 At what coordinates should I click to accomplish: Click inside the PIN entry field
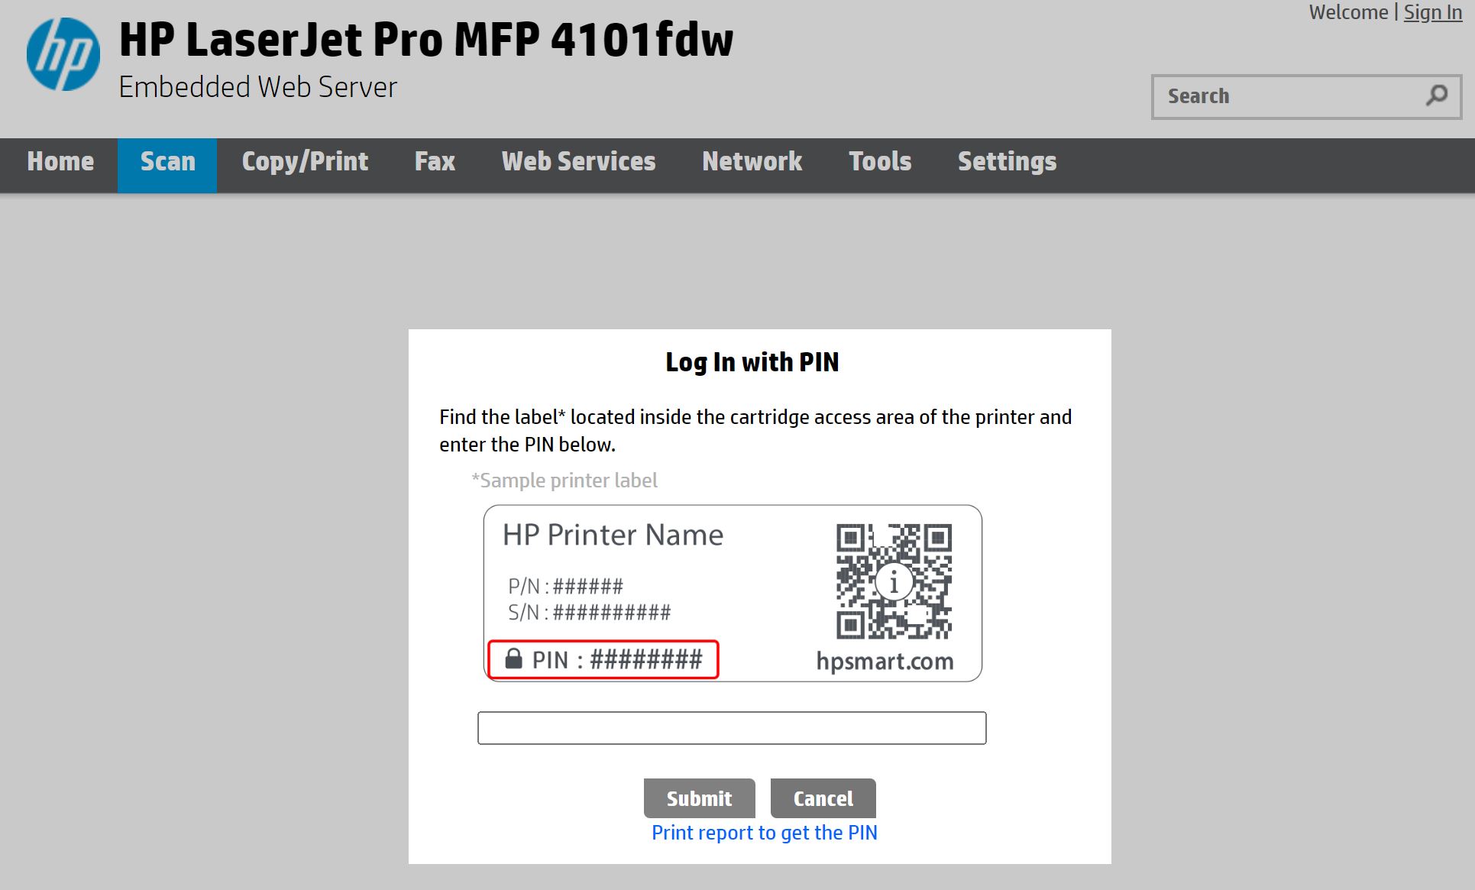(x=732, y=728)
